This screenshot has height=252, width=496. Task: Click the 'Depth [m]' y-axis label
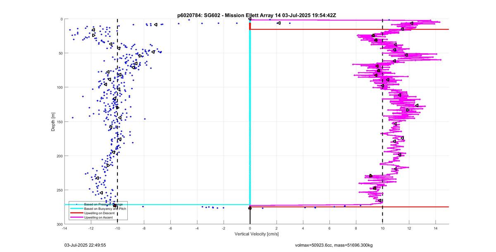(x=53, y=122)
